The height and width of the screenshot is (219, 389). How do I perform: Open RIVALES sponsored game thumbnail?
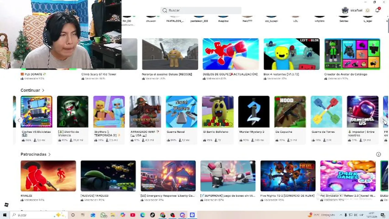[x=48, y=176]
